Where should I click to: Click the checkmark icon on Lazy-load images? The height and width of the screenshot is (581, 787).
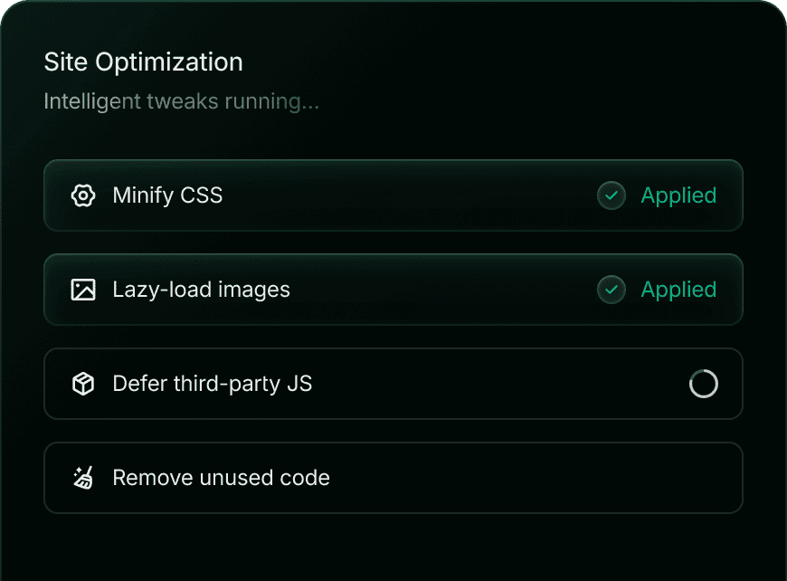tap(611, 290)
